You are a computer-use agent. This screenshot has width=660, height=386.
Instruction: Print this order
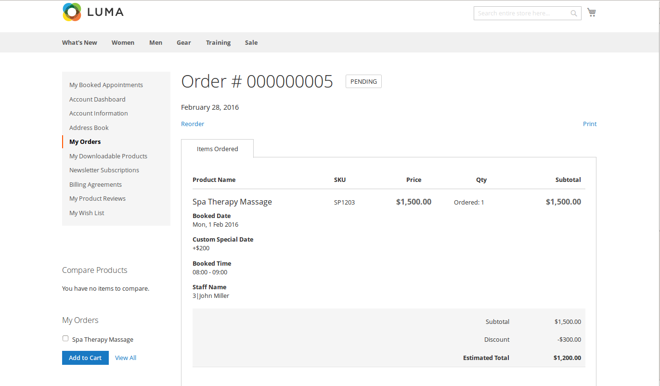click(589, 124)
